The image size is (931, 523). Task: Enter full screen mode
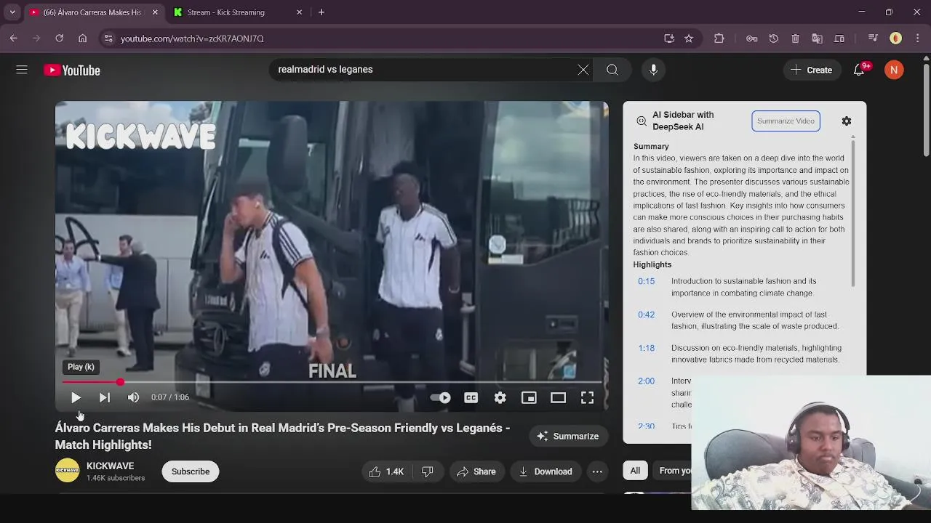point(587,397)
